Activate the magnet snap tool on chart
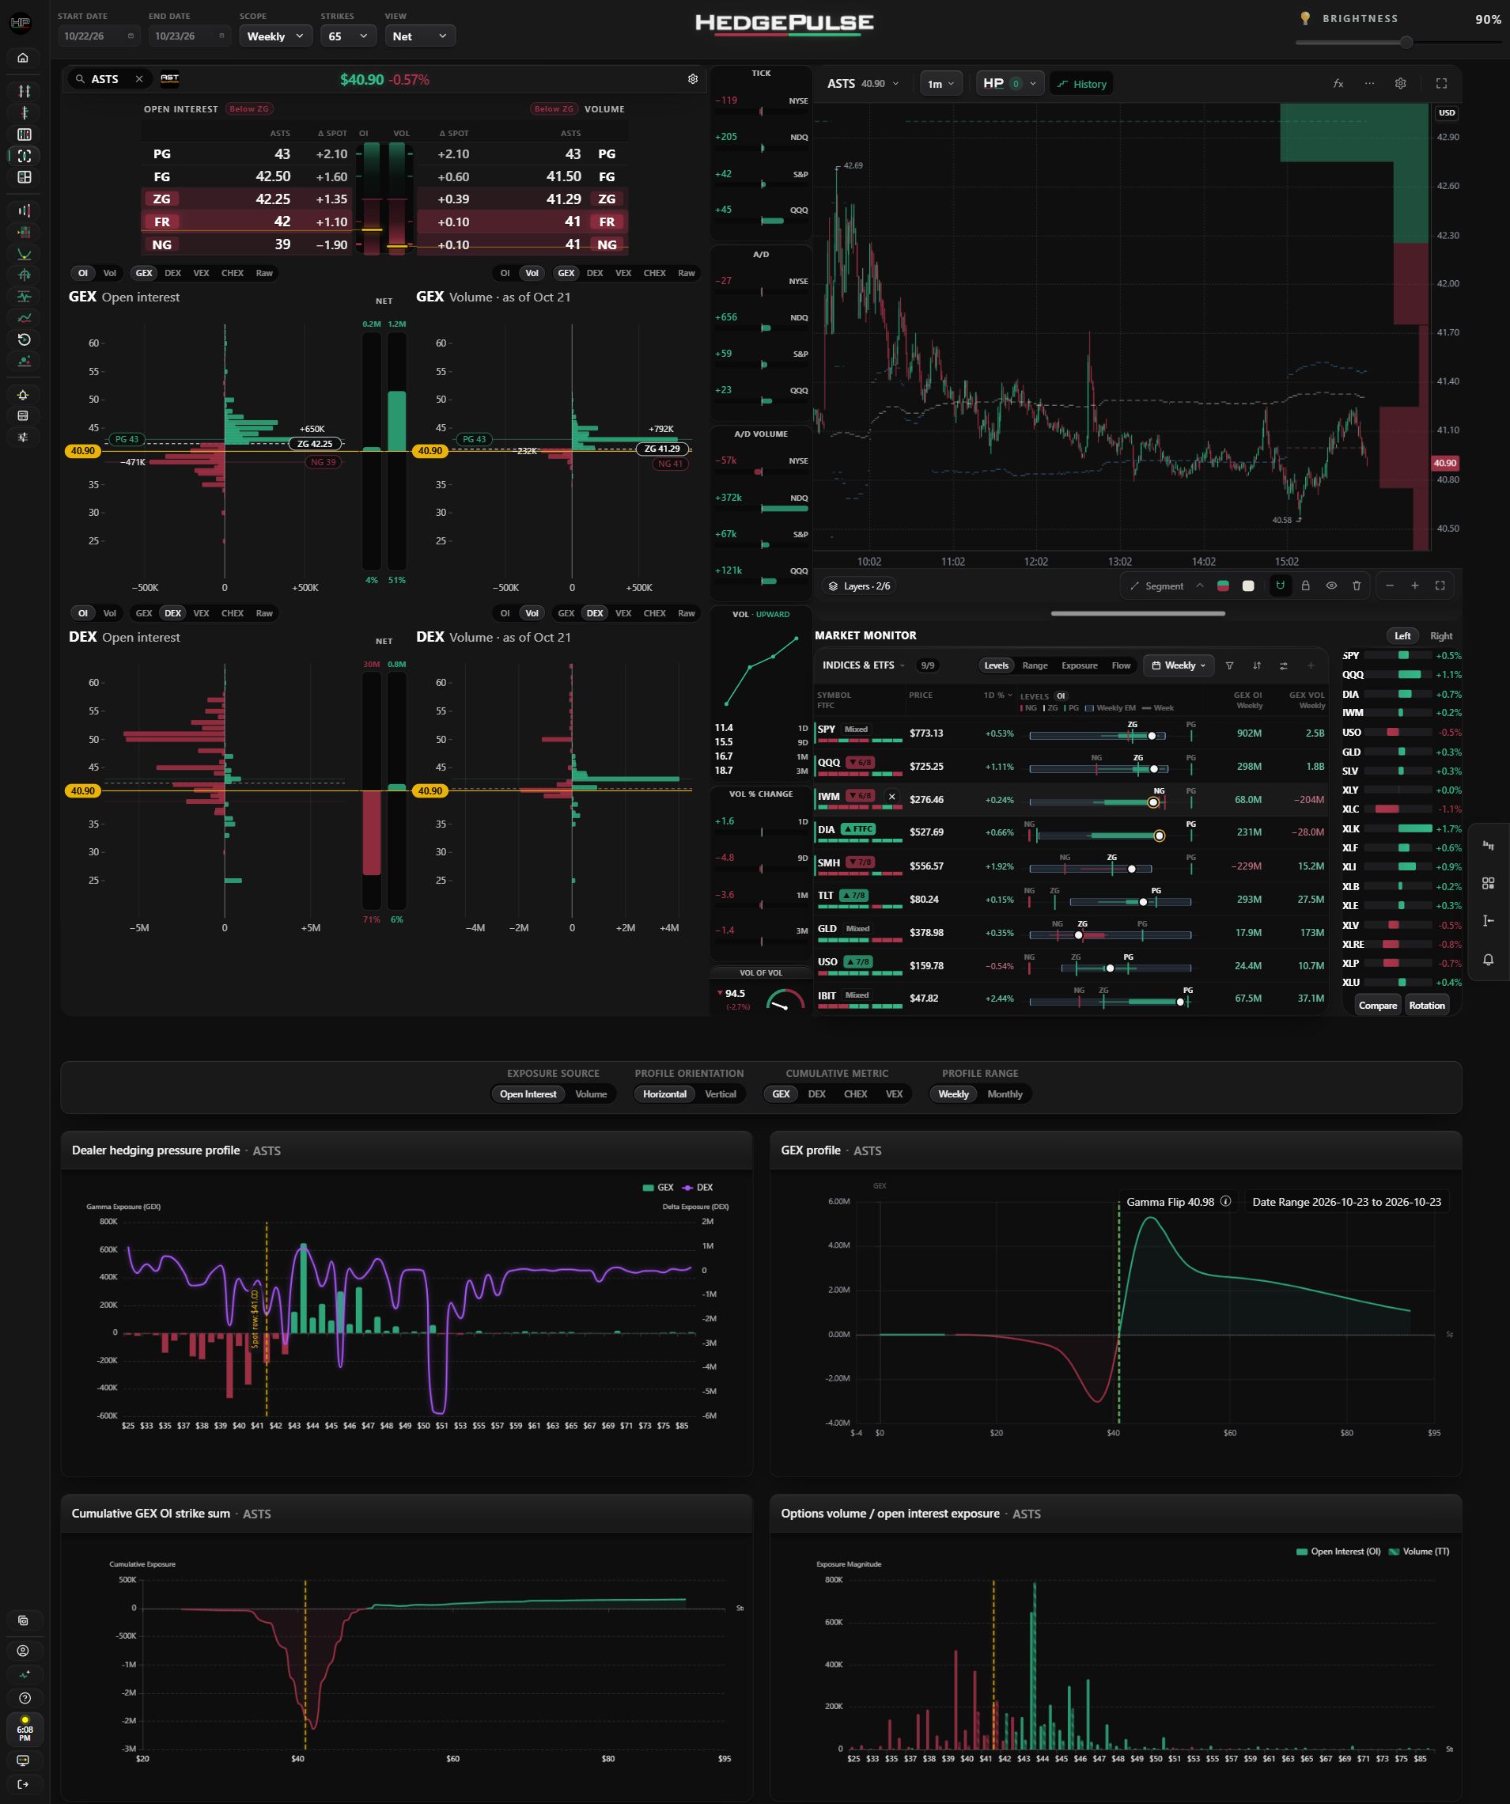The image size is (1510, 1804). [1280, 586]
